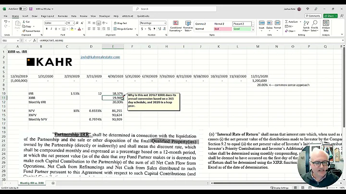This screenshot has height=194, width=346.
Task: Click the Orientation text-angle icon
Action: click(104, 23)
